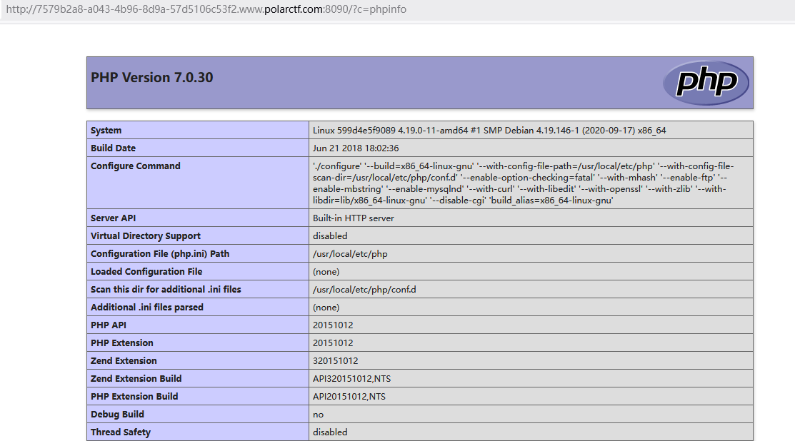
Task: Select the Linux 599d4e5f9089 system value
Action: coord(489,130)
